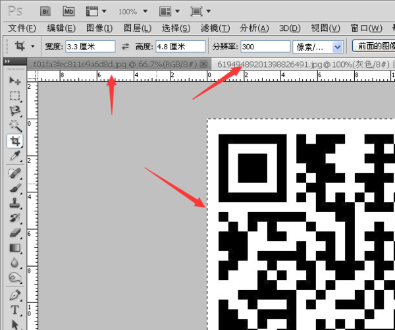
Task: Open the 窗口(W) menu
Action: pyautogui.click(x=367, y=28)
